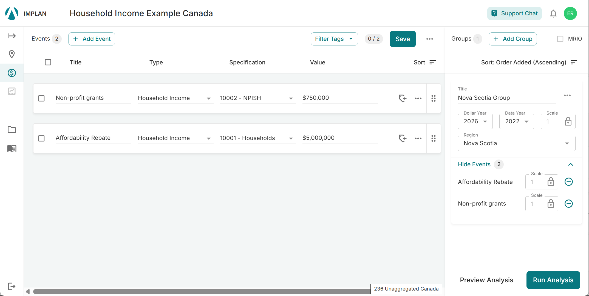
Task: Open Nova Scotia Group options menu
Action: point(567,95)
